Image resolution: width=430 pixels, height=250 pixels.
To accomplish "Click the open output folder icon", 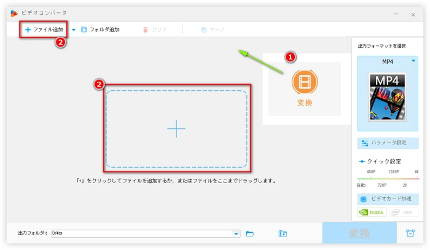I will coord(283,233).
